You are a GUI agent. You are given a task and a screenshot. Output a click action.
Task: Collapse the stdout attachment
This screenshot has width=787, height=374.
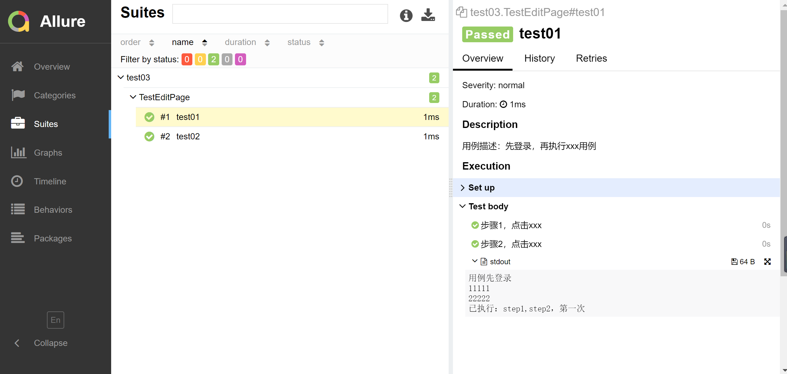(x=475, y=261)
